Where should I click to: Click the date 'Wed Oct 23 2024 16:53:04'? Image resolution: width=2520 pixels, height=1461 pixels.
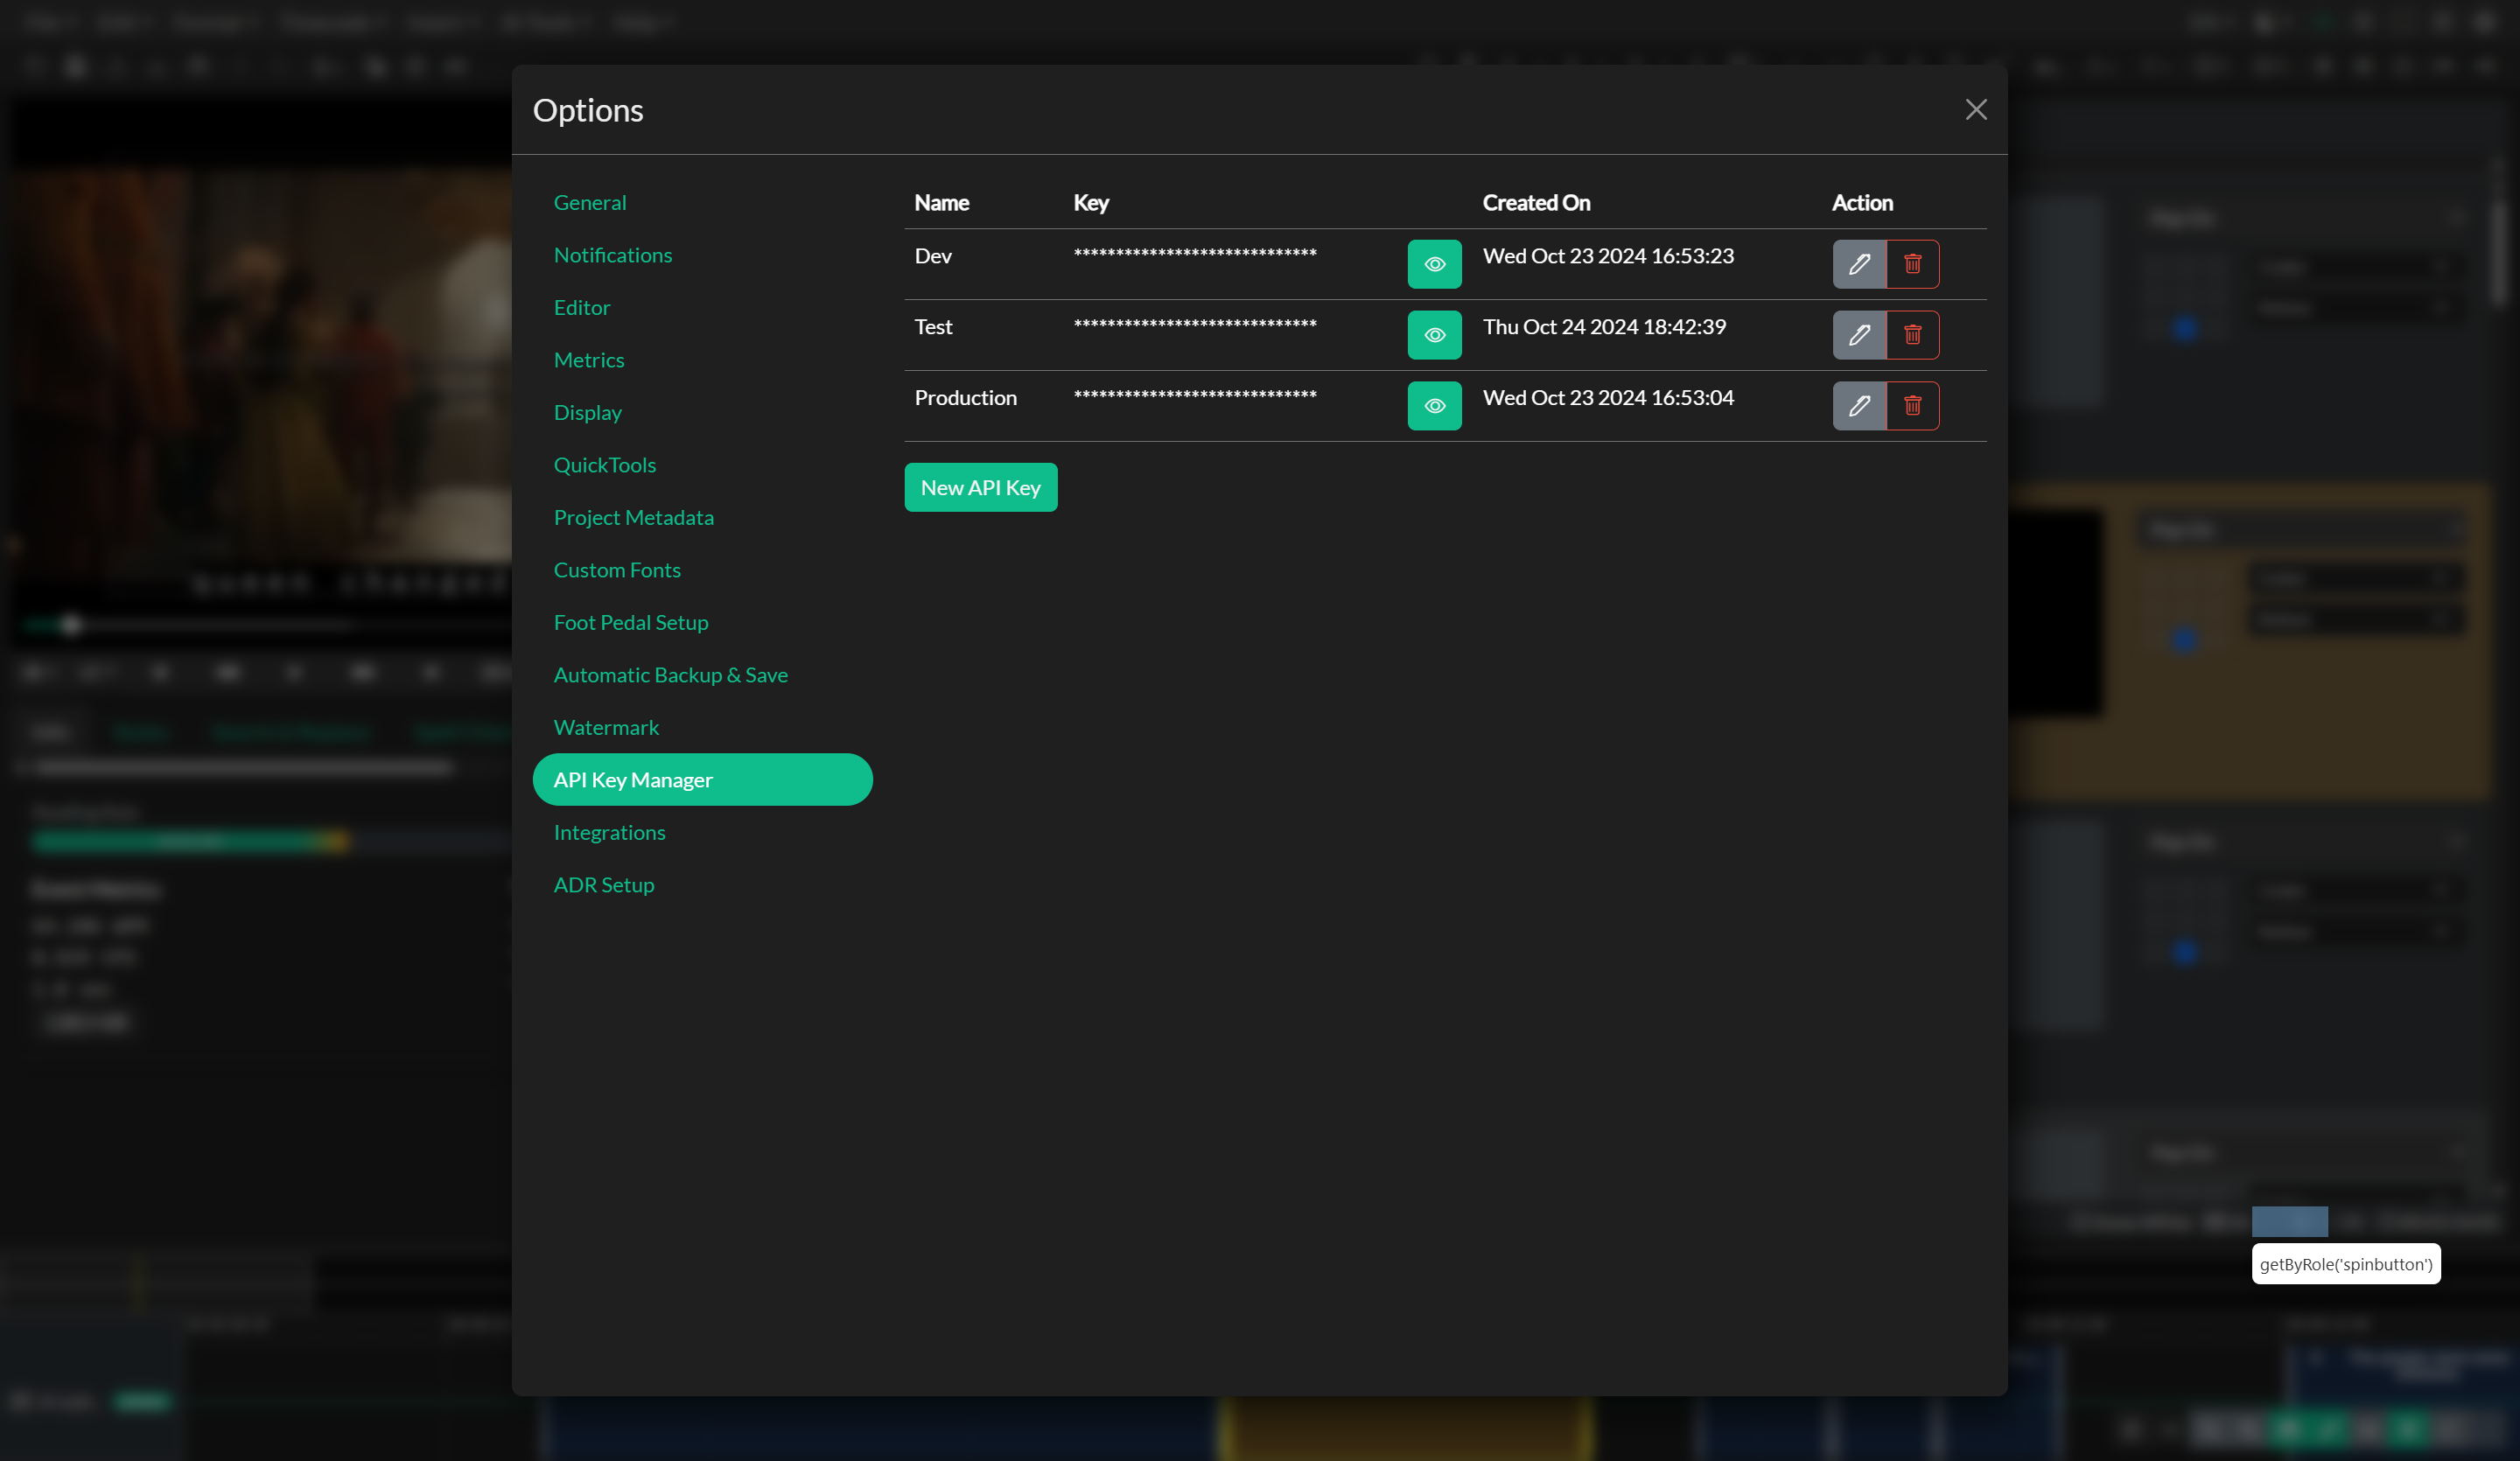coord(1608,398)
